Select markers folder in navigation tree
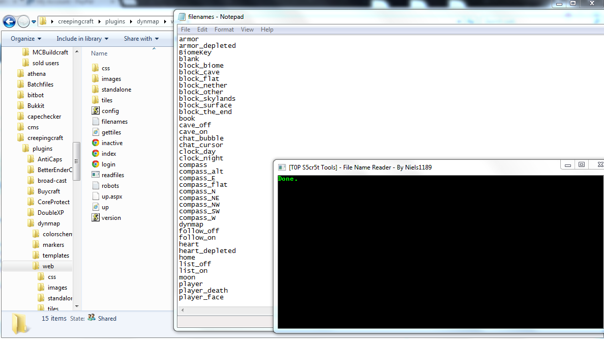The image size is (604, 339). 48,245
